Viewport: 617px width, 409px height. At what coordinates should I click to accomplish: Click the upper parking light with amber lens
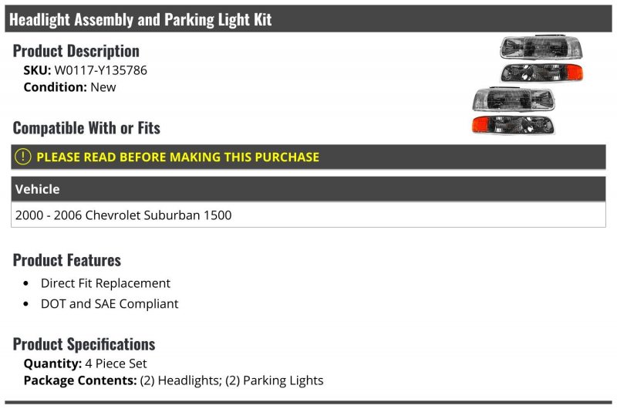[542, 73]
